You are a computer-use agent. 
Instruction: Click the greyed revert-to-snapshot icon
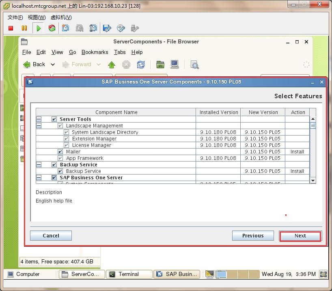pyautogui.click(x=80, y=28)
